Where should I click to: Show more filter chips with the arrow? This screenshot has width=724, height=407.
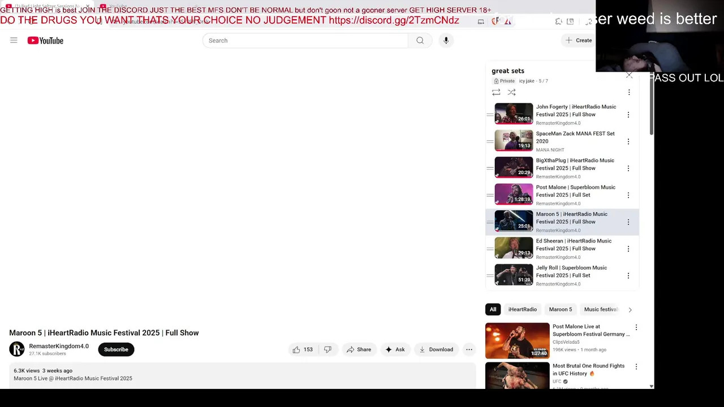(x=630, y=310)
